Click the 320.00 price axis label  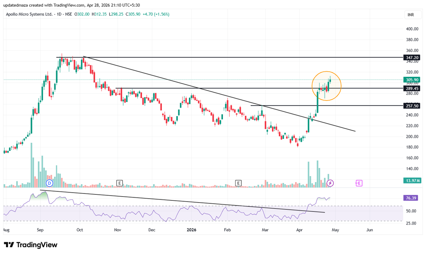[412, 72]
